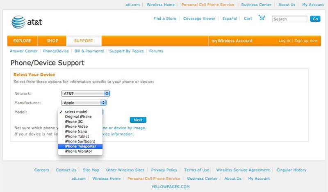The height and width of the screenshot is (192, 328).
Task: Open the Forums link
Action: [x=156, y=51]
